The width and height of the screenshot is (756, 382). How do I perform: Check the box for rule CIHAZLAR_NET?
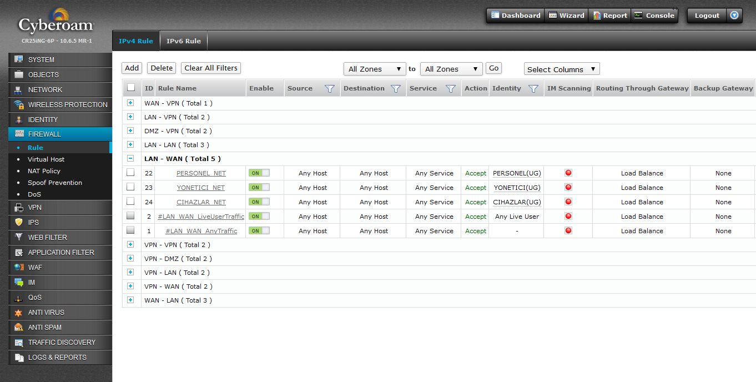pyautogui.click(x=130, y=201)
